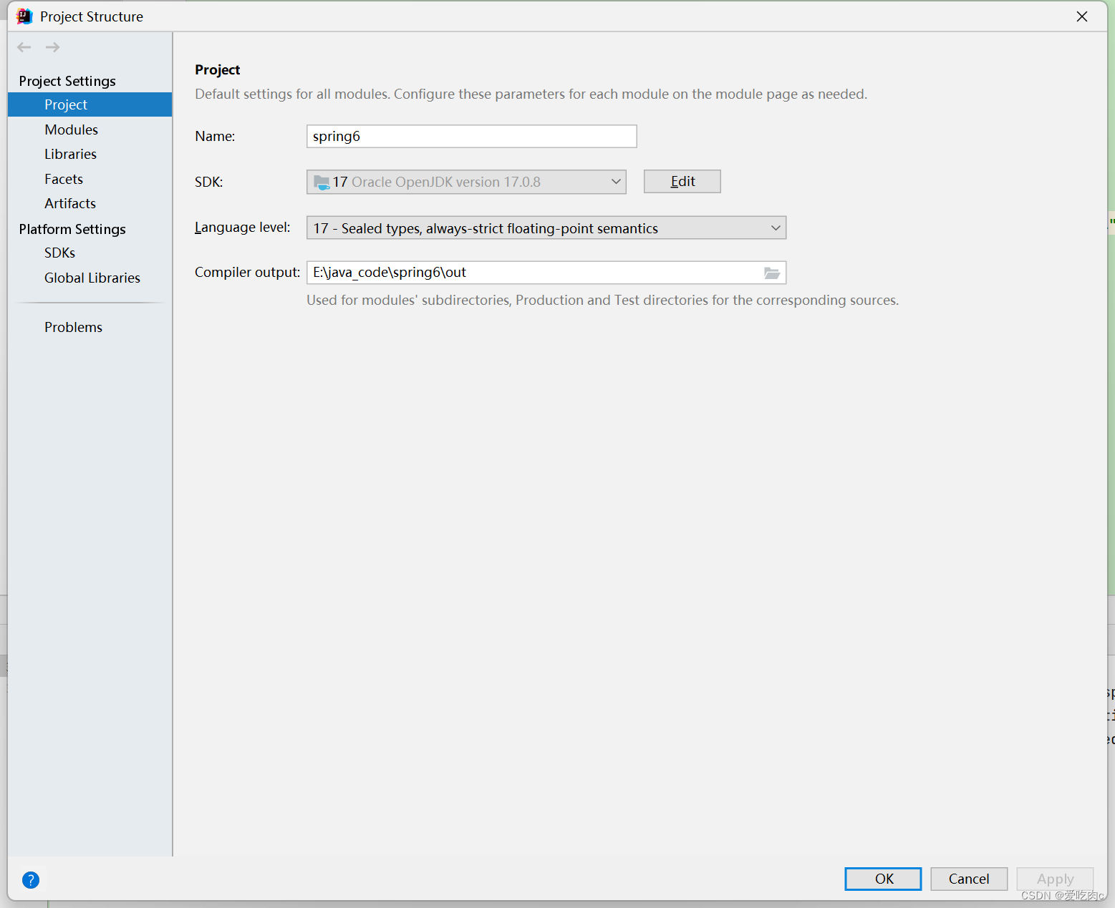
Task: Open SDKs under Platform Settings
Action: click(59, 253)
